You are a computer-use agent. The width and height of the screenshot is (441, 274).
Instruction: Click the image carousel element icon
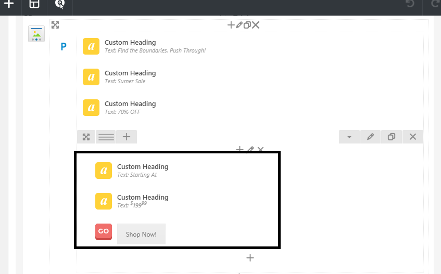(36, 34)
